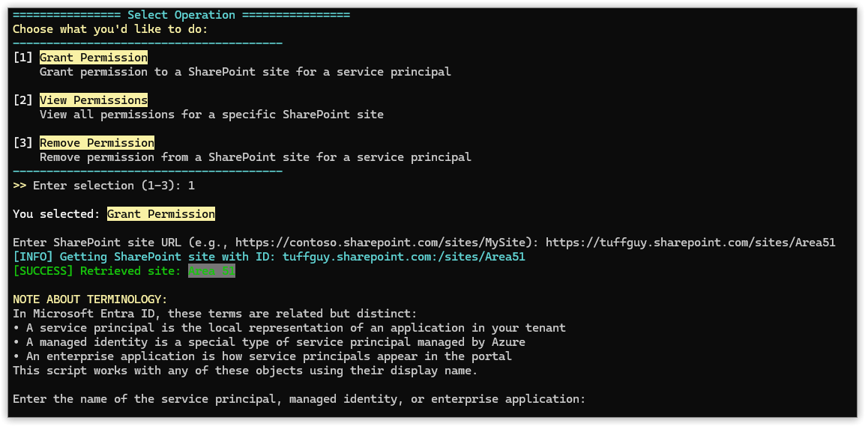The image size is (865, 426).
Task: Click the [1] option number
Action: pos(22,58)
